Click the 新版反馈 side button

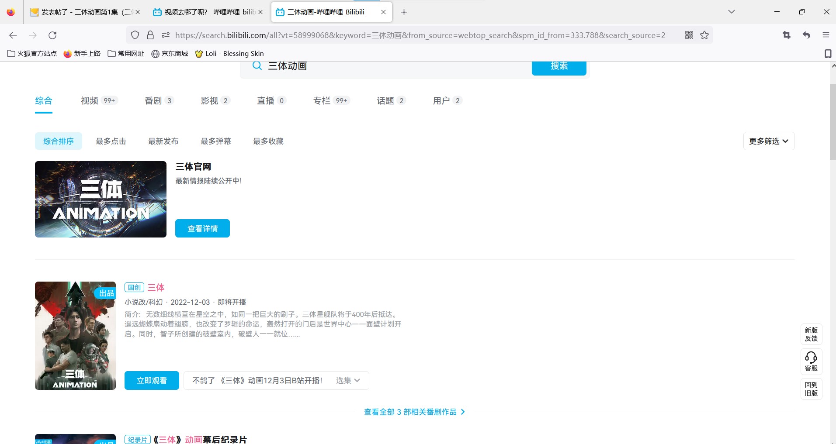point(811,334)
